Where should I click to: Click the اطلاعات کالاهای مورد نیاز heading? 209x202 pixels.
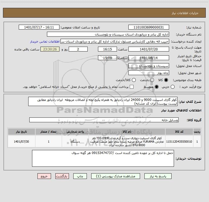click(181, 110)
